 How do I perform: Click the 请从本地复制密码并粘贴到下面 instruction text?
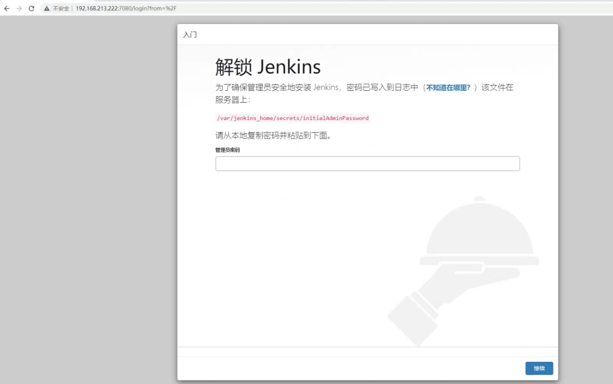click(273, 136)
